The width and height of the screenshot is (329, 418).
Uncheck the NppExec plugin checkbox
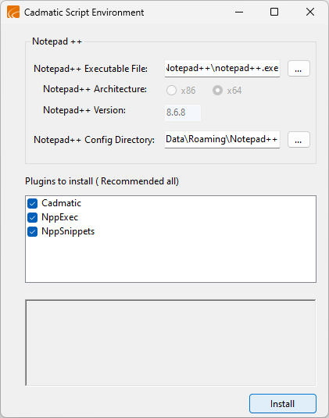(x=33, y=218)
